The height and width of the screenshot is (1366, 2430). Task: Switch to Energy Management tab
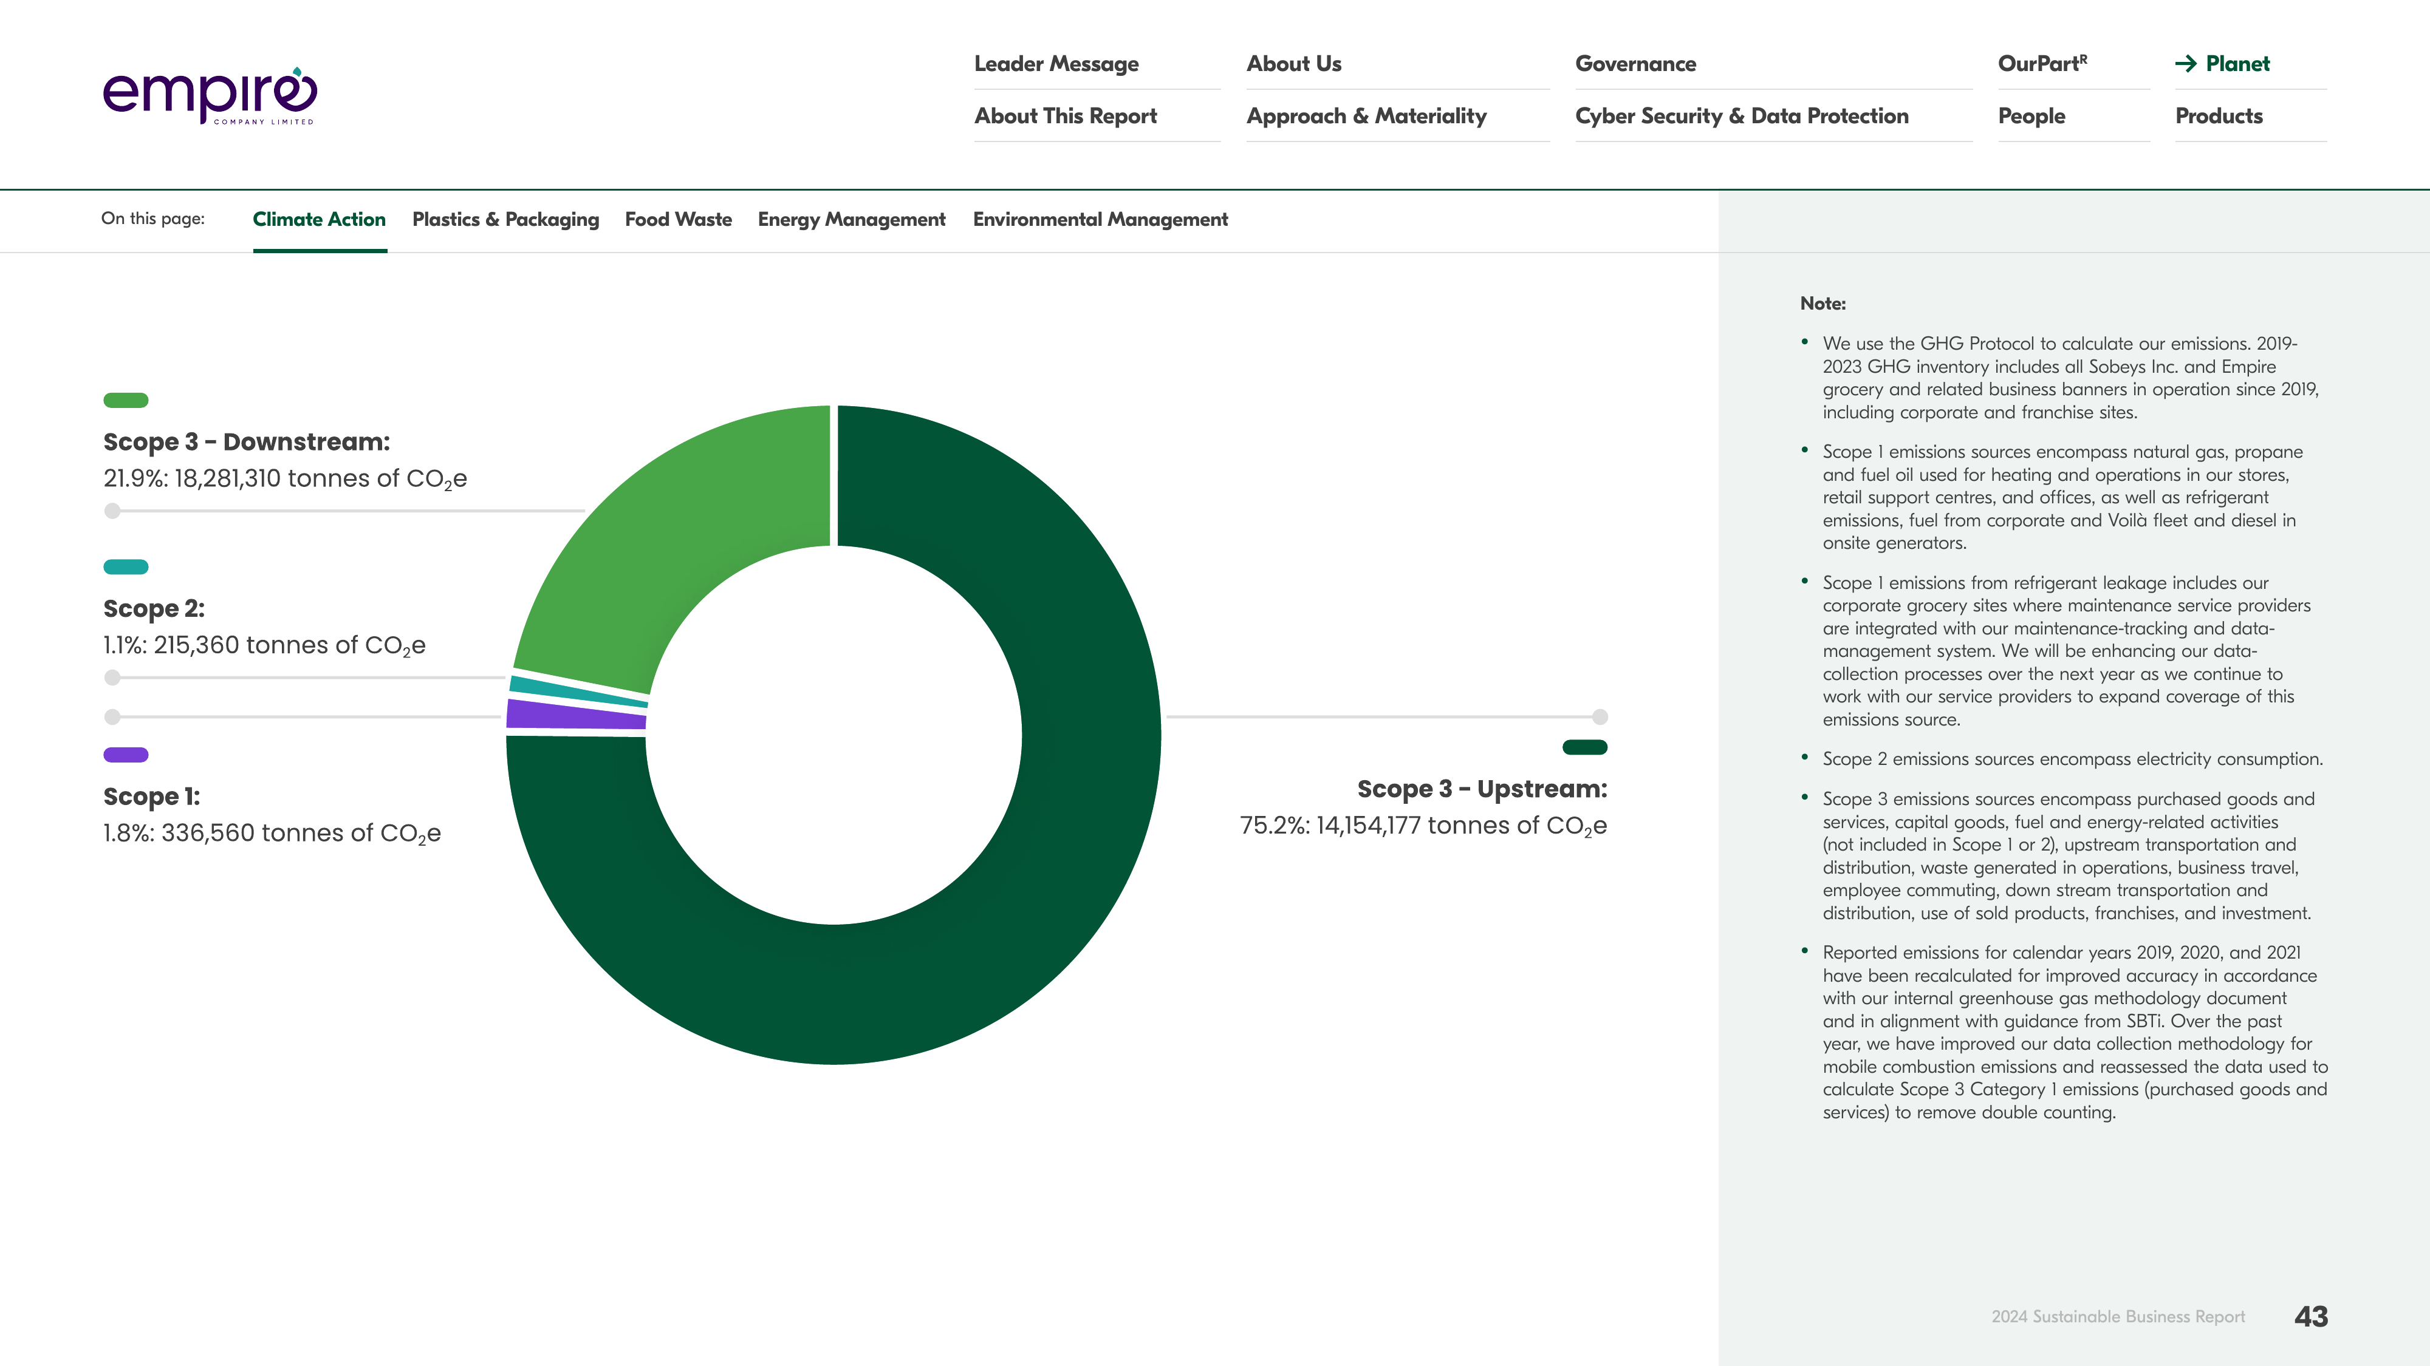[851, 220]
